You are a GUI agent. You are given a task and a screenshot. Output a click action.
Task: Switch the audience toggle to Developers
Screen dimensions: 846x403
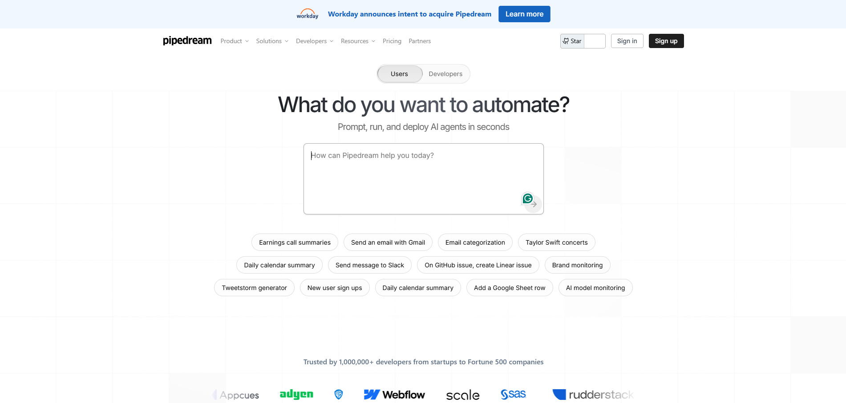tap(445, 74)
